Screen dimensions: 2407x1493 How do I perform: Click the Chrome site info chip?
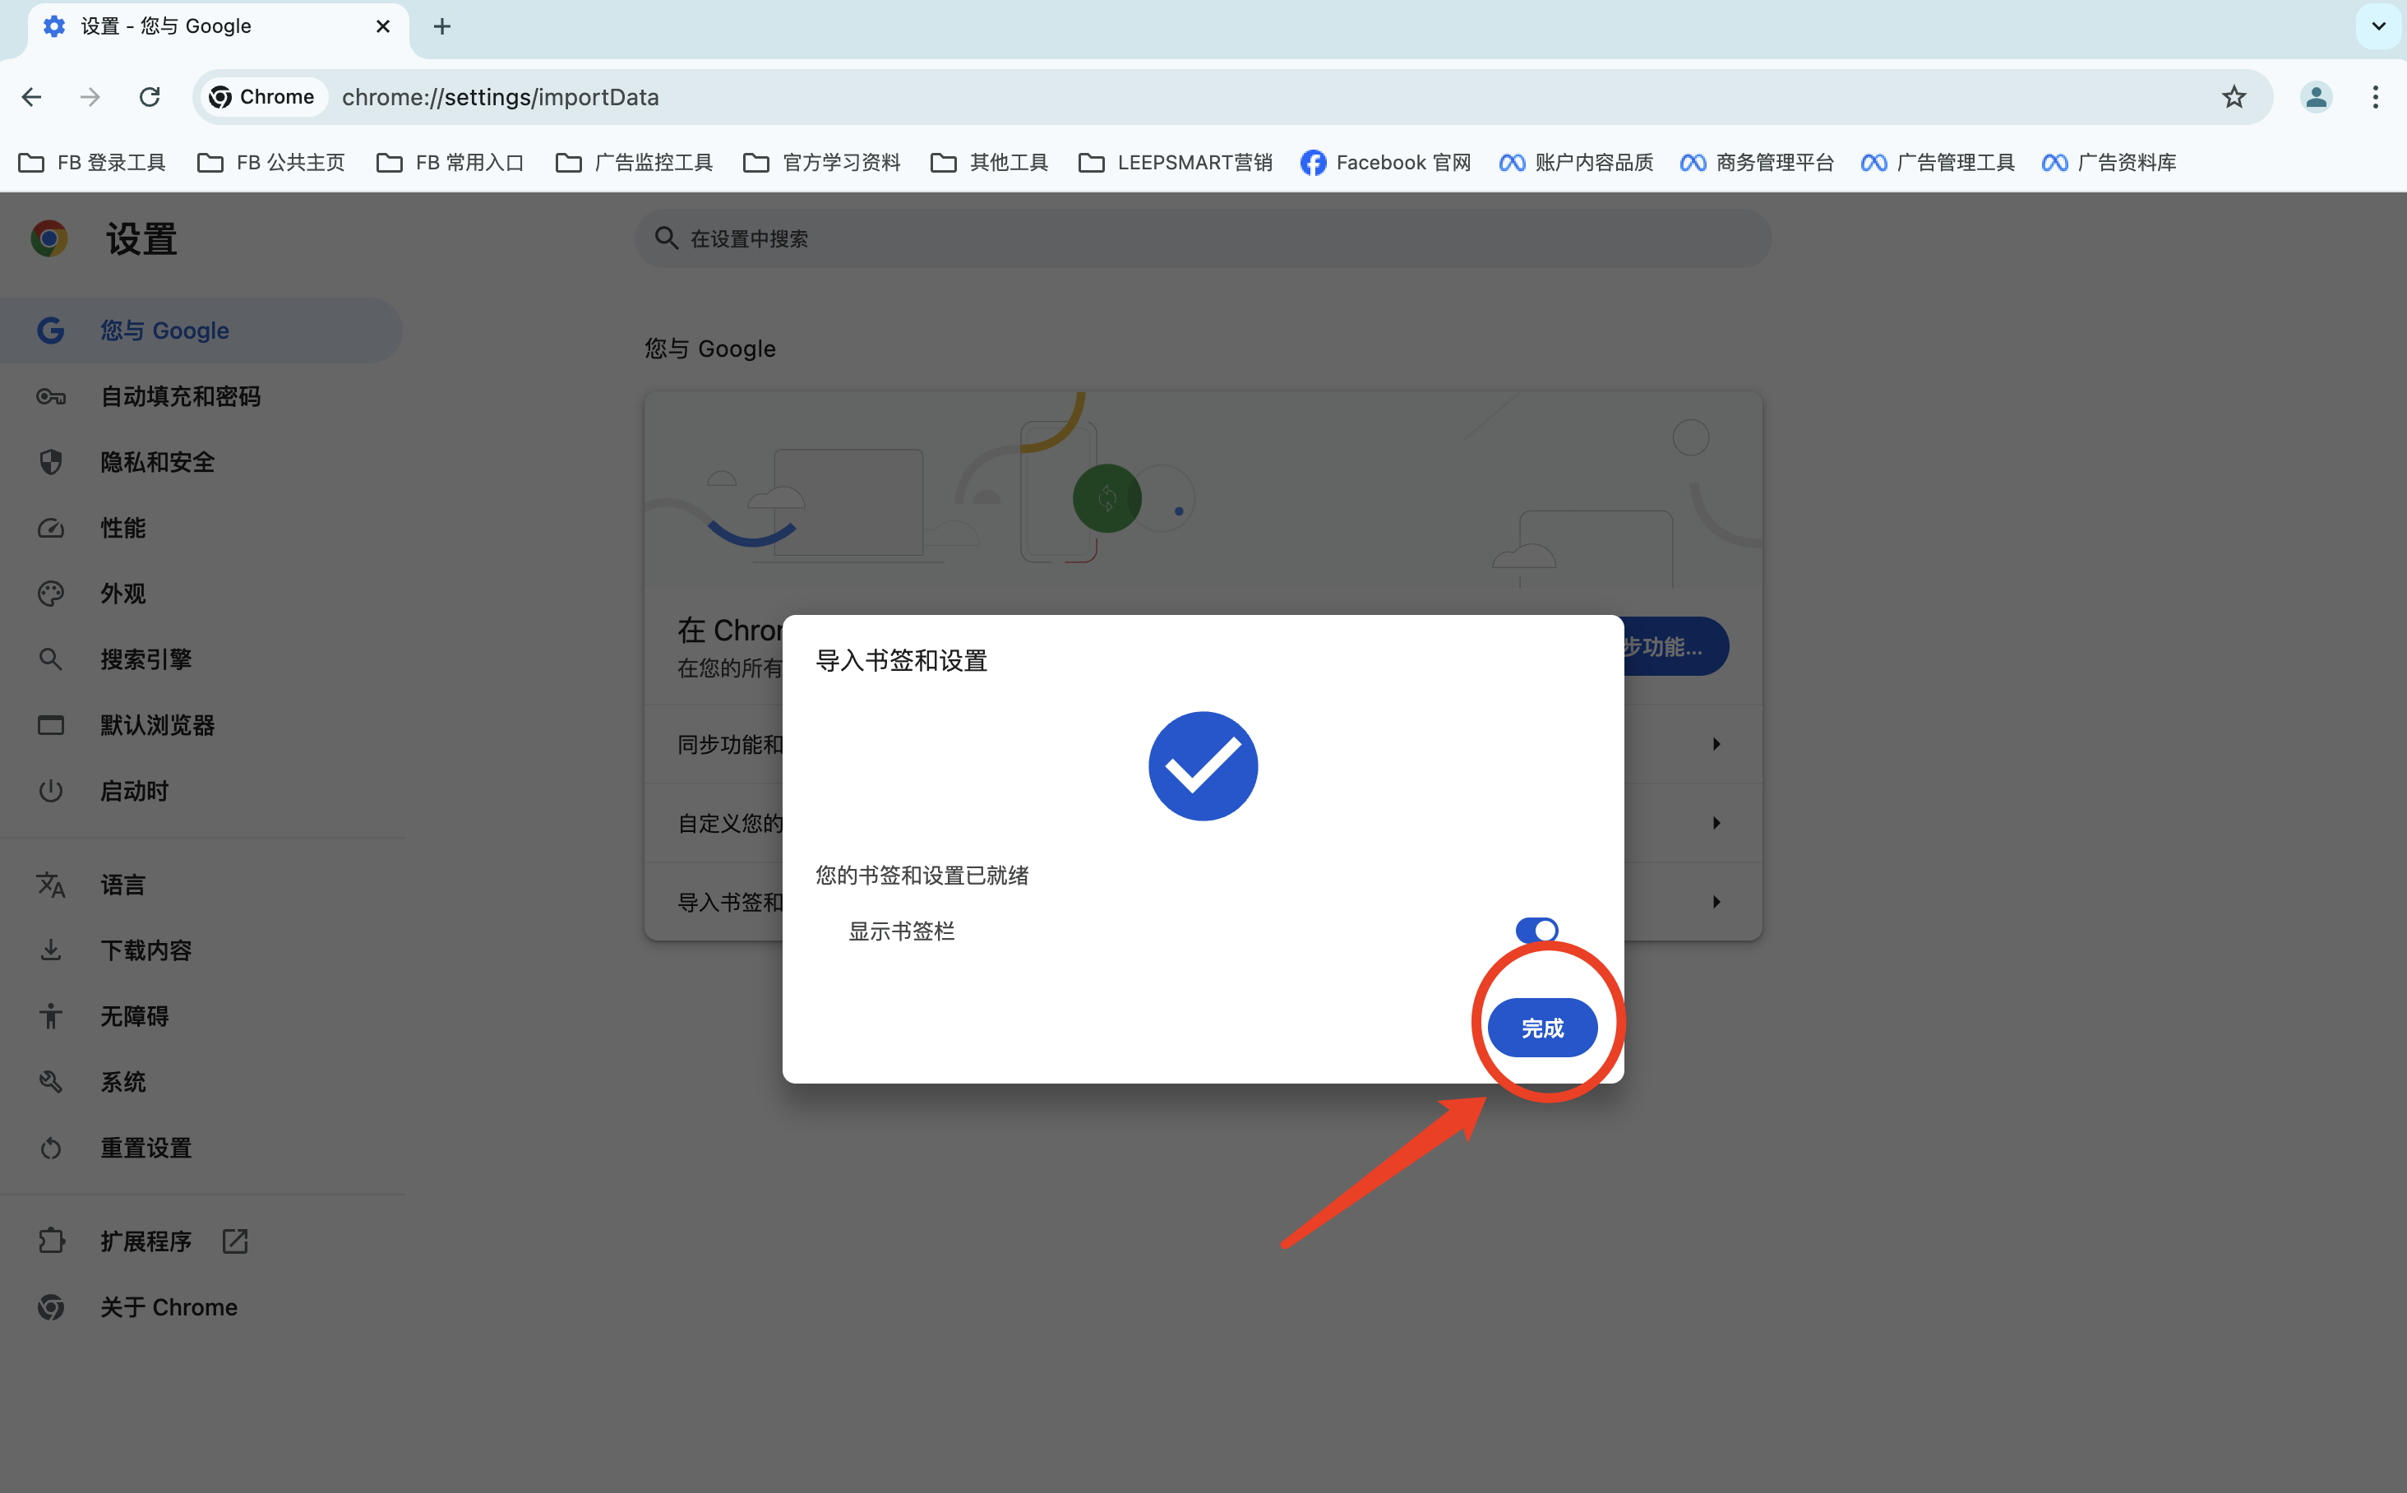[262, 97]
